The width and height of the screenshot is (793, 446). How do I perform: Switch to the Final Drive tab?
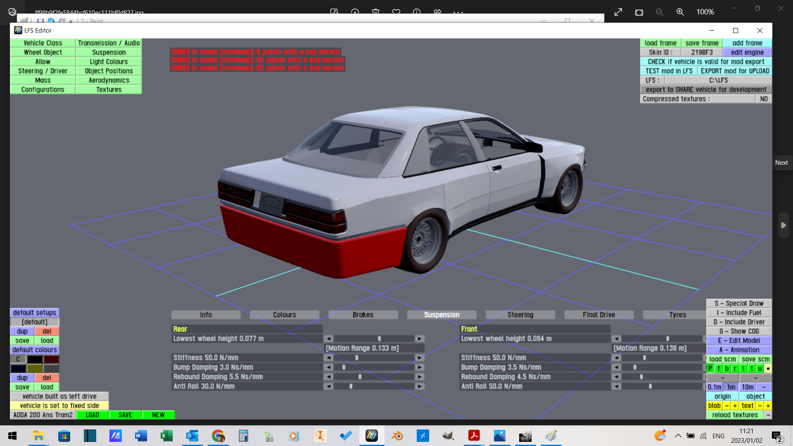click(x=598, y=315)
